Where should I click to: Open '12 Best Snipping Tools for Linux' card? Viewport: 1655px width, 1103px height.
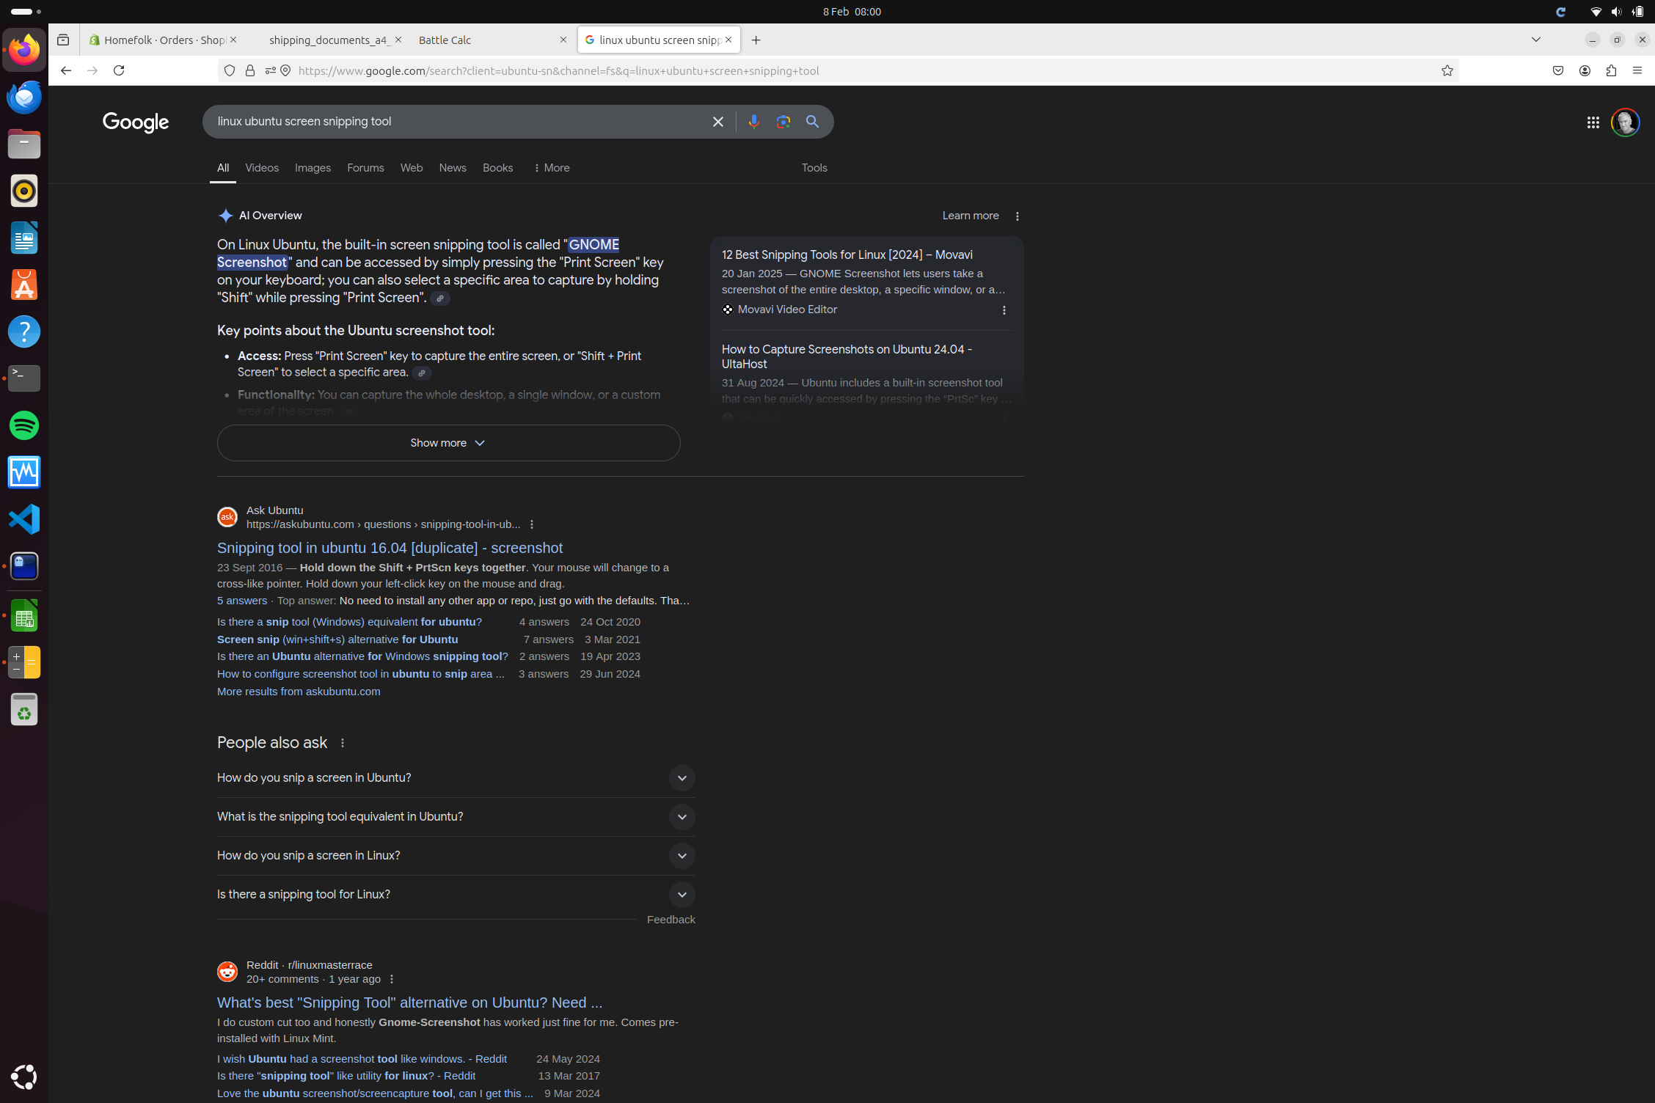847,255
